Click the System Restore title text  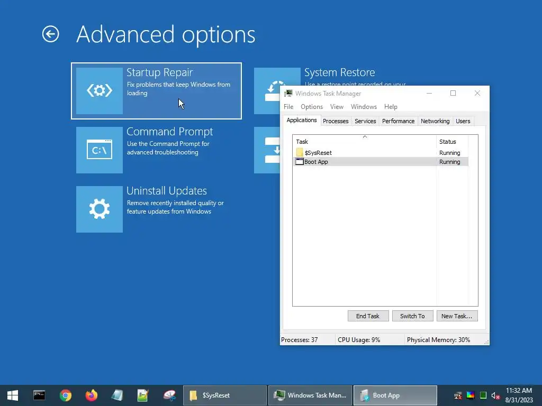pos(339,72)
